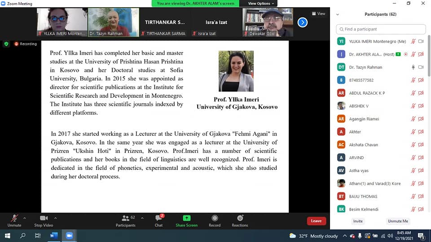
Task: Click the microphone icon in the system tray
Action: point(360,236)
